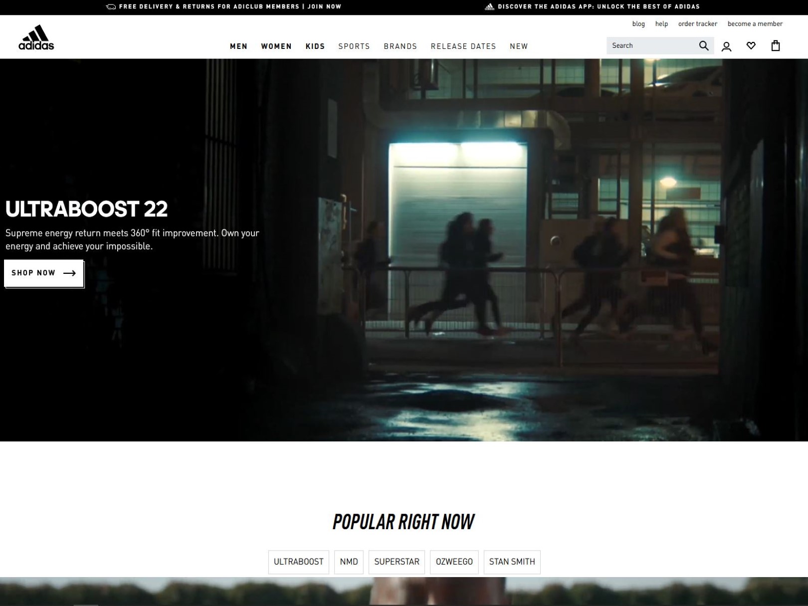The width and height of the screenshot is (808, 606).
Task: Select the SUPERSTAR popular tag
Action: (397, 562)
